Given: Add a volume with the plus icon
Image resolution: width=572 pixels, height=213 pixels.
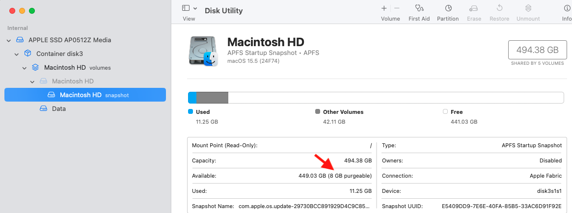Looking at the screenshot, I should point(384,8).
